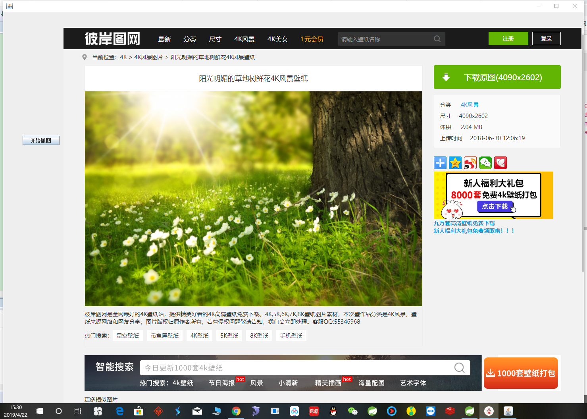Open QQ Music from the taskbar

point(411,411)
